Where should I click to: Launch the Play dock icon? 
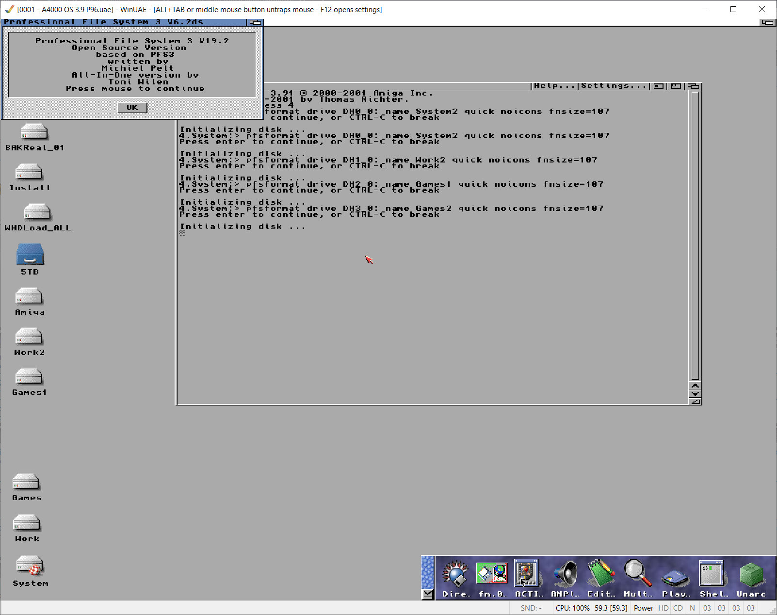coord(676,577)
